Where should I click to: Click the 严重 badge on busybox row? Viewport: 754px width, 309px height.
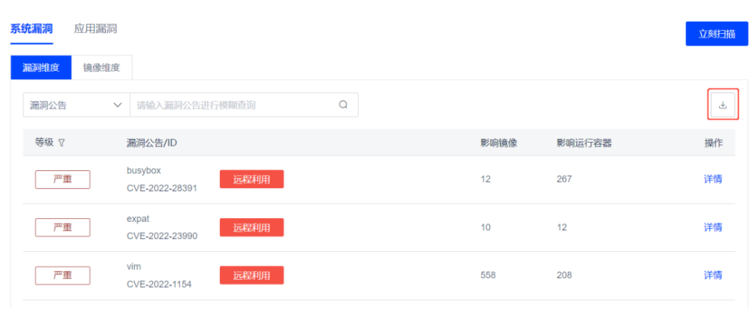coord(63,180)
